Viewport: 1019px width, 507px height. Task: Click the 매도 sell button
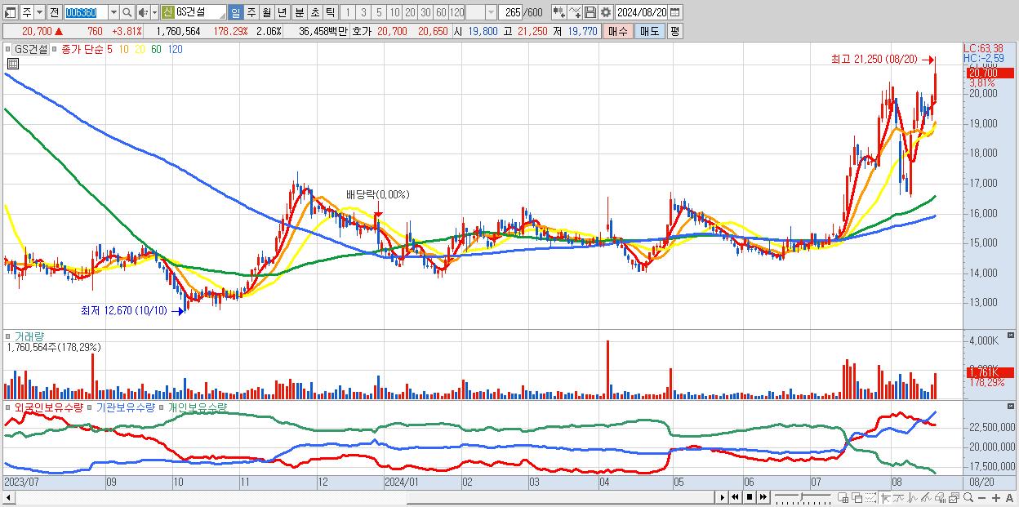[x=650, y=31]
